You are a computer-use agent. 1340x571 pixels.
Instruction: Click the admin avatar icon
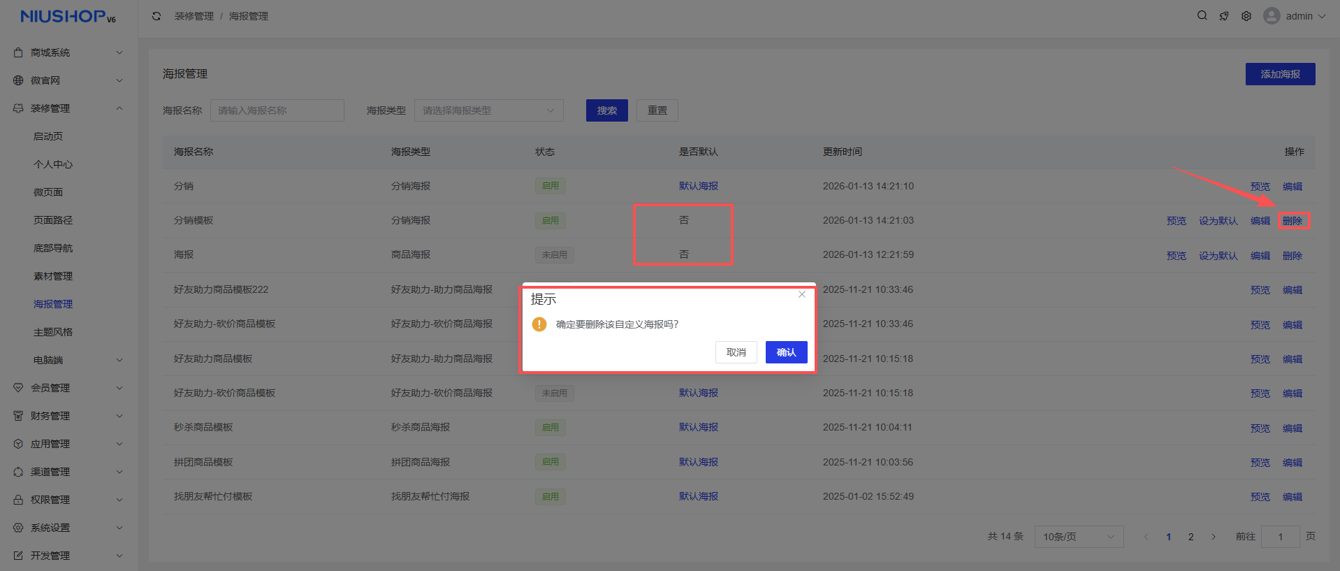[1272, 16]
